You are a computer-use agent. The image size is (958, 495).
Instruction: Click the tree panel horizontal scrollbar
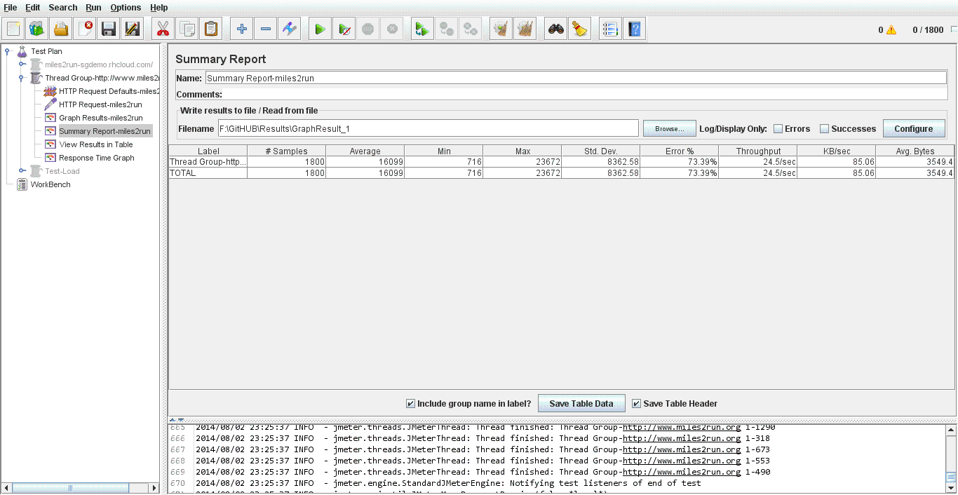(80, 488)
